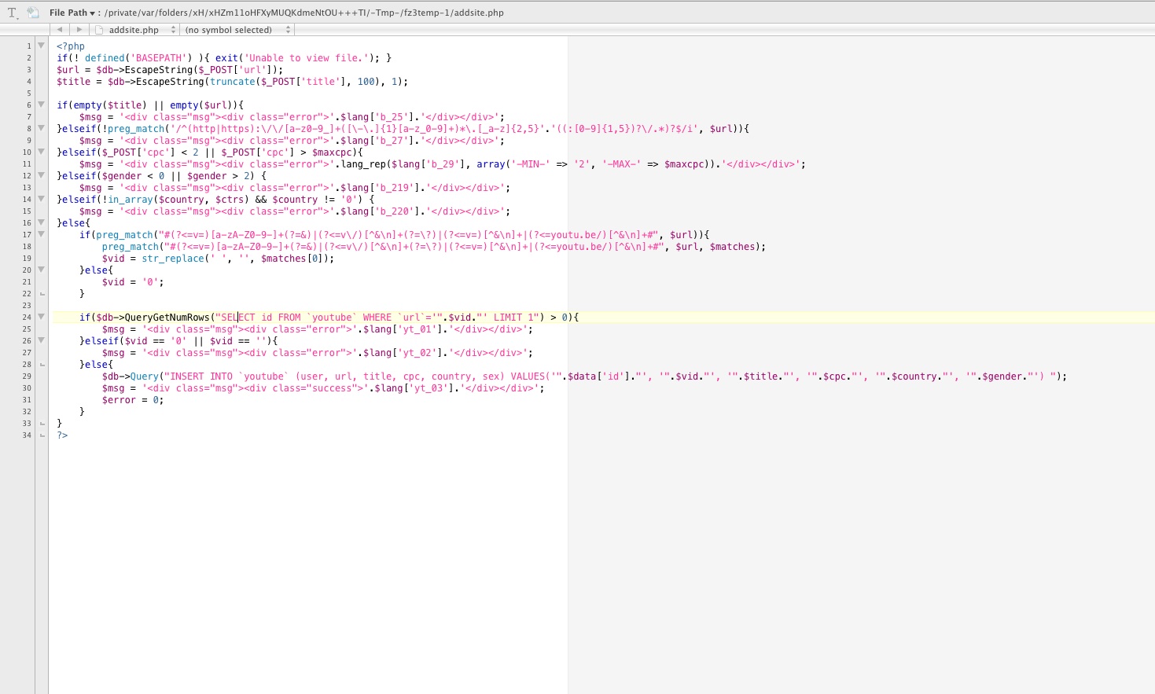Fold the else block at line 16

click(x=41, y=222)
